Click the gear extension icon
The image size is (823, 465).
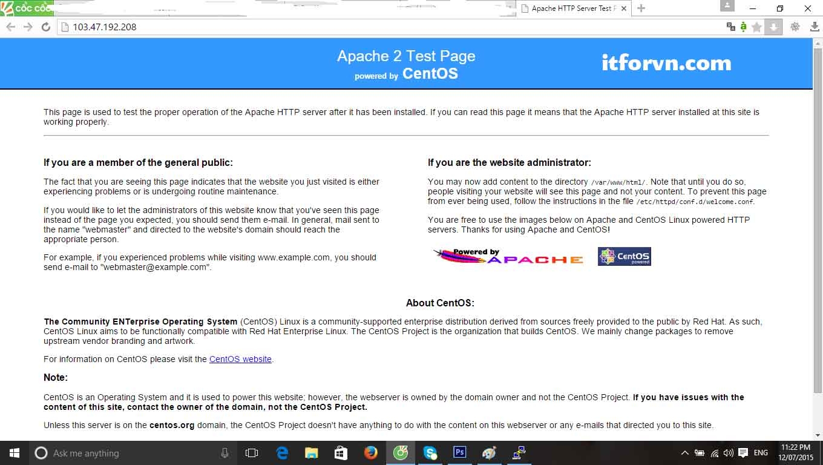click(x=795, y=27)
